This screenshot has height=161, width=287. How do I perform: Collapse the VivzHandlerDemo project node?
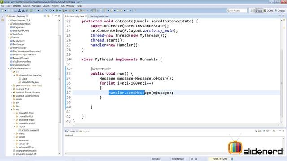tap(9, 68)
